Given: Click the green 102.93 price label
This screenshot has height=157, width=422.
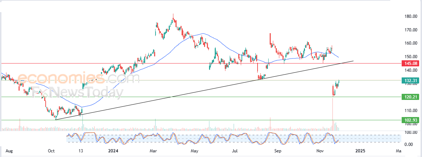Looking at the screenshot, I should (x=411, y=120).
